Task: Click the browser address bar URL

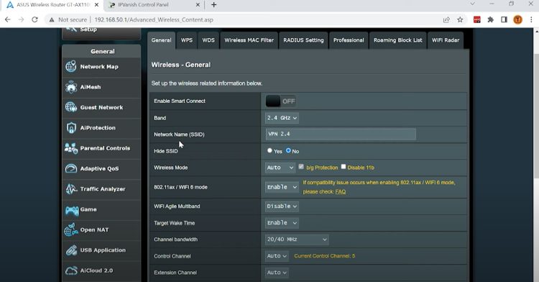Action: pyautogui.click(x=154, y=19)
